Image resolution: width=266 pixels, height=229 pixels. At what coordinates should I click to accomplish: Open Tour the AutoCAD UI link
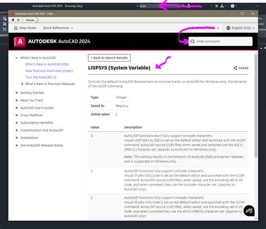click(41, 77)
